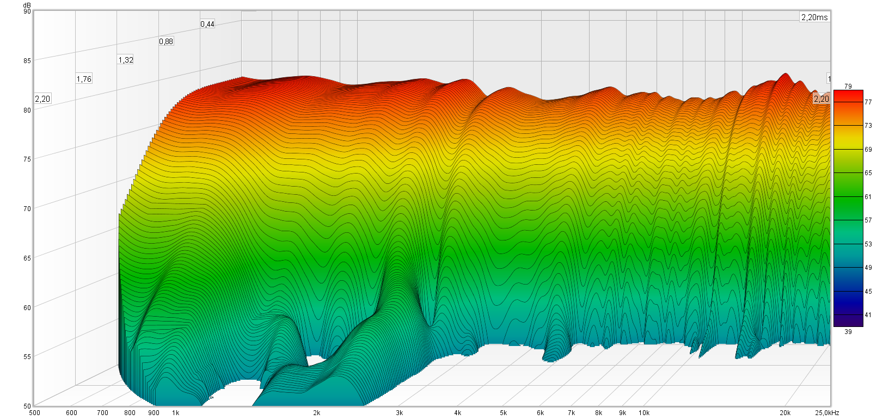
Task: Click the dB unit label on vertical axis
Action: tap(27, 5)
